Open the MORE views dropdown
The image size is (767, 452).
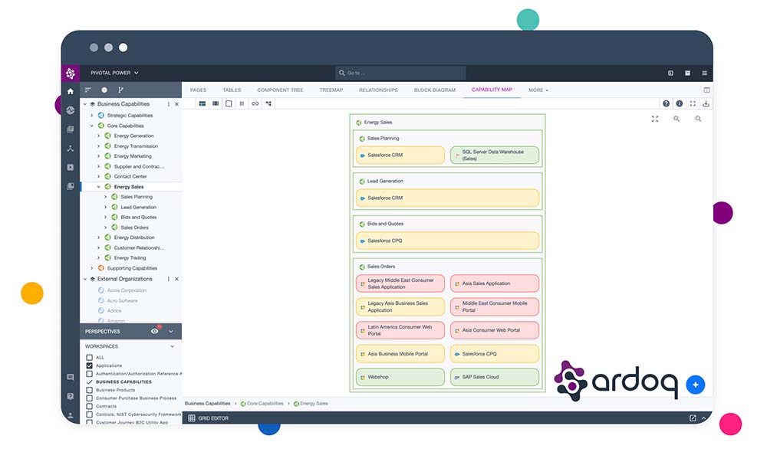pos(538,90)
